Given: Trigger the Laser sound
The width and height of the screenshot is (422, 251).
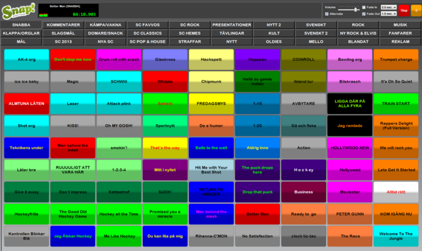Looking at the screenshot, I should coord(72,104).
